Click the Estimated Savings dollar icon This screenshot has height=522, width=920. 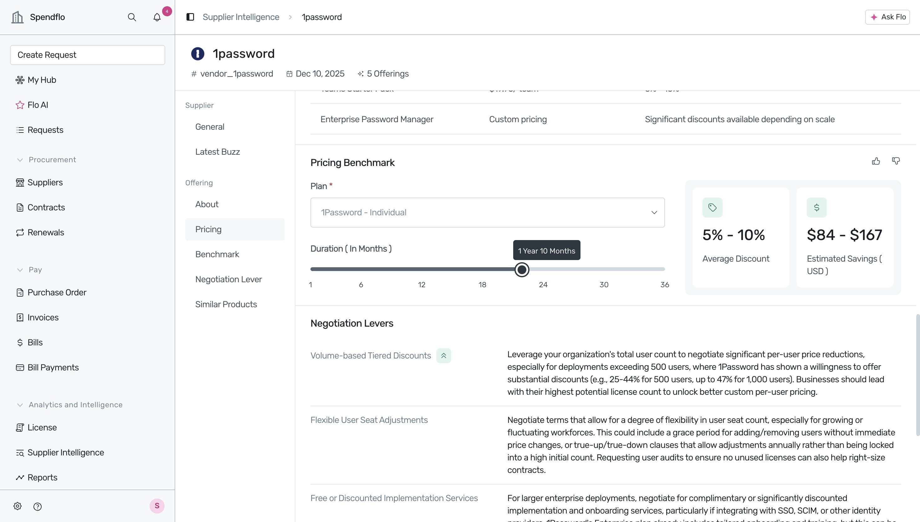[817, 208]
